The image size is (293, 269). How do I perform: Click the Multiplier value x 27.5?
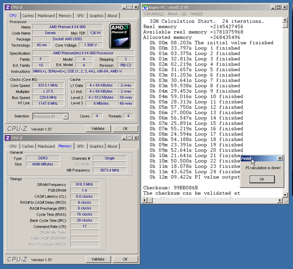click(x=48, y=91)
